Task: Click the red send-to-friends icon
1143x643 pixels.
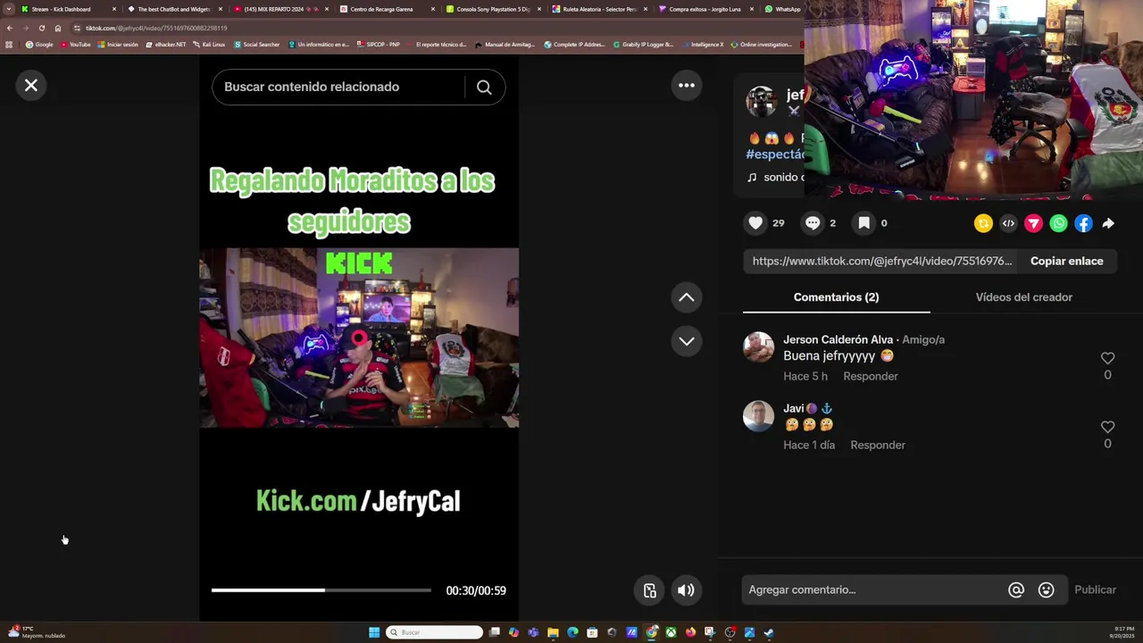Action: tap(1033, 223)
